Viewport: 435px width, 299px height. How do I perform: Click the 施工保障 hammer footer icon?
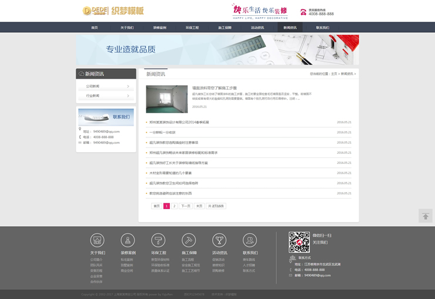pos(189,240)
